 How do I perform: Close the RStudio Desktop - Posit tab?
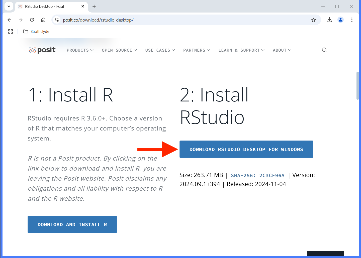point(83,6)
